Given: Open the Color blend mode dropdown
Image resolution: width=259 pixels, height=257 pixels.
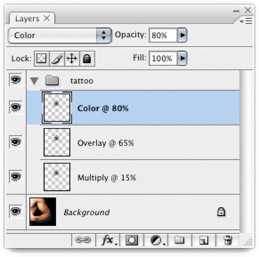Looking at the screenshot, I should 60,35.
